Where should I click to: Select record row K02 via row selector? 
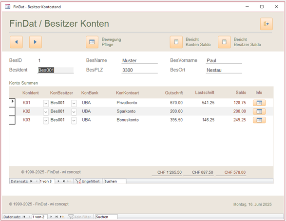tap(12, 111)
